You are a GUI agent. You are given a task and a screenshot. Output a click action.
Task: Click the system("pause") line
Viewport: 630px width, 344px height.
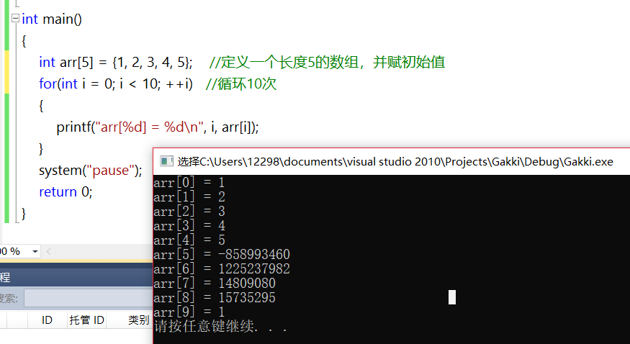(91, 170)
